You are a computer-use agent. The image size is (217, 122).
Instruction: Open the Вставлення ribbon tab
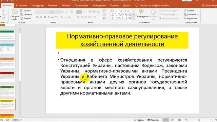(x=21, y=5)
